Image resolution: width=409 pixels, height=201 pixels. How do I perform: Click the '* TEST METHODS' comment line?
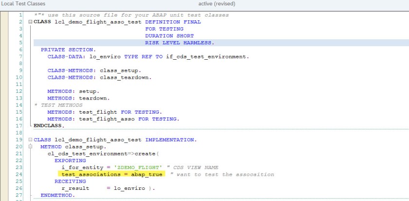tap(58, 105)
